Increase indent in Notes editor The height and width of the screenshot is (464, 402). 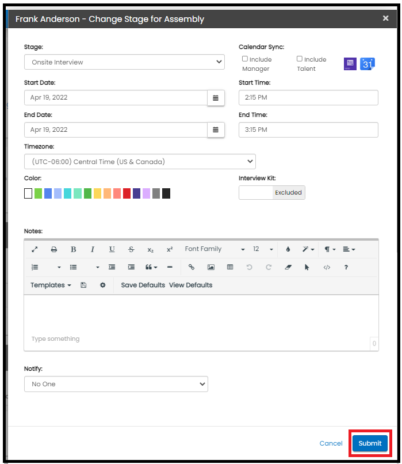[131, 267]
